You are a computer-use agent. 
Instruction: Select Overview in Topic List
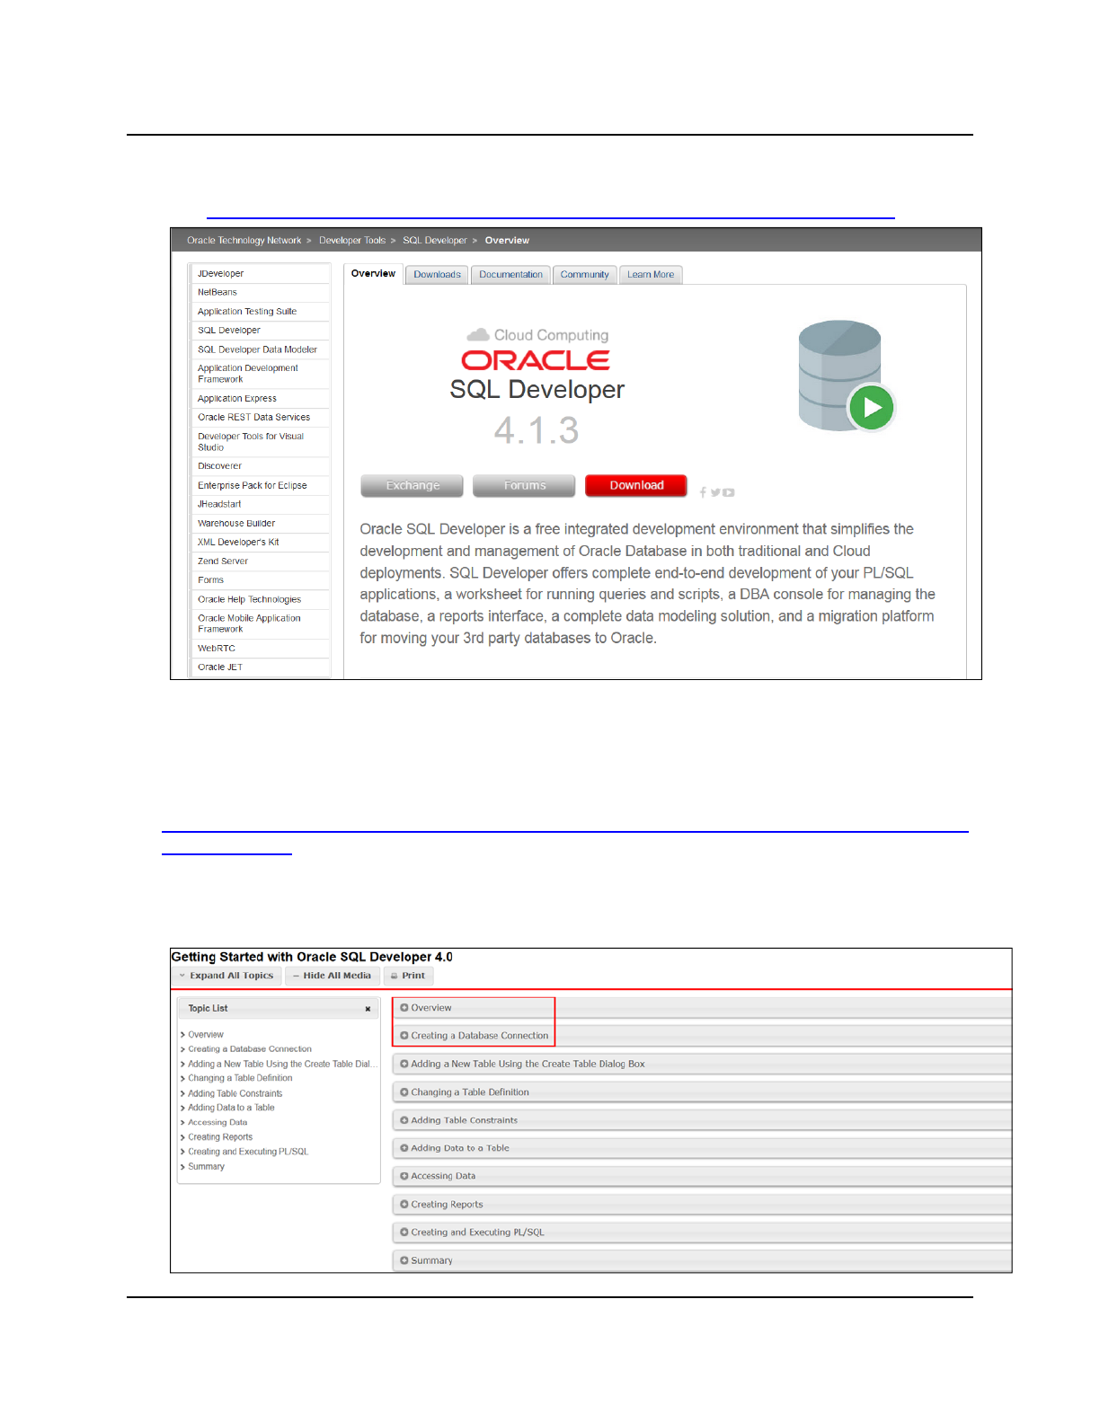(x=206, y=1035)
